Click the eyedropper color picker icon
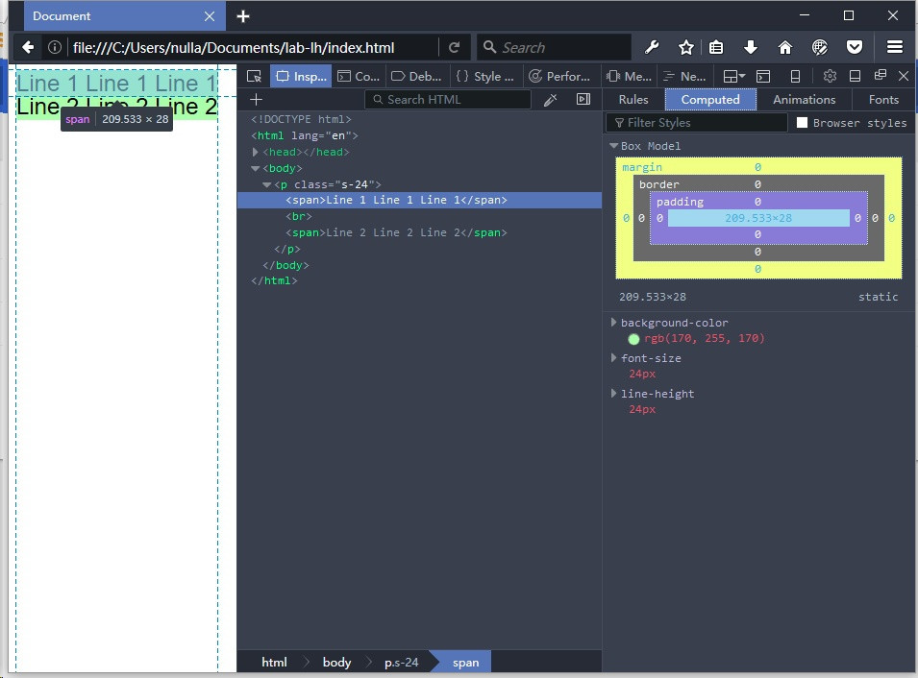This screenshot has height=678, width=918. (x=551, y=100)
